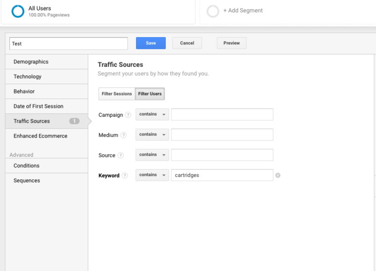
Task: Focus the segment name field containing Test
Action: [69, 44]
